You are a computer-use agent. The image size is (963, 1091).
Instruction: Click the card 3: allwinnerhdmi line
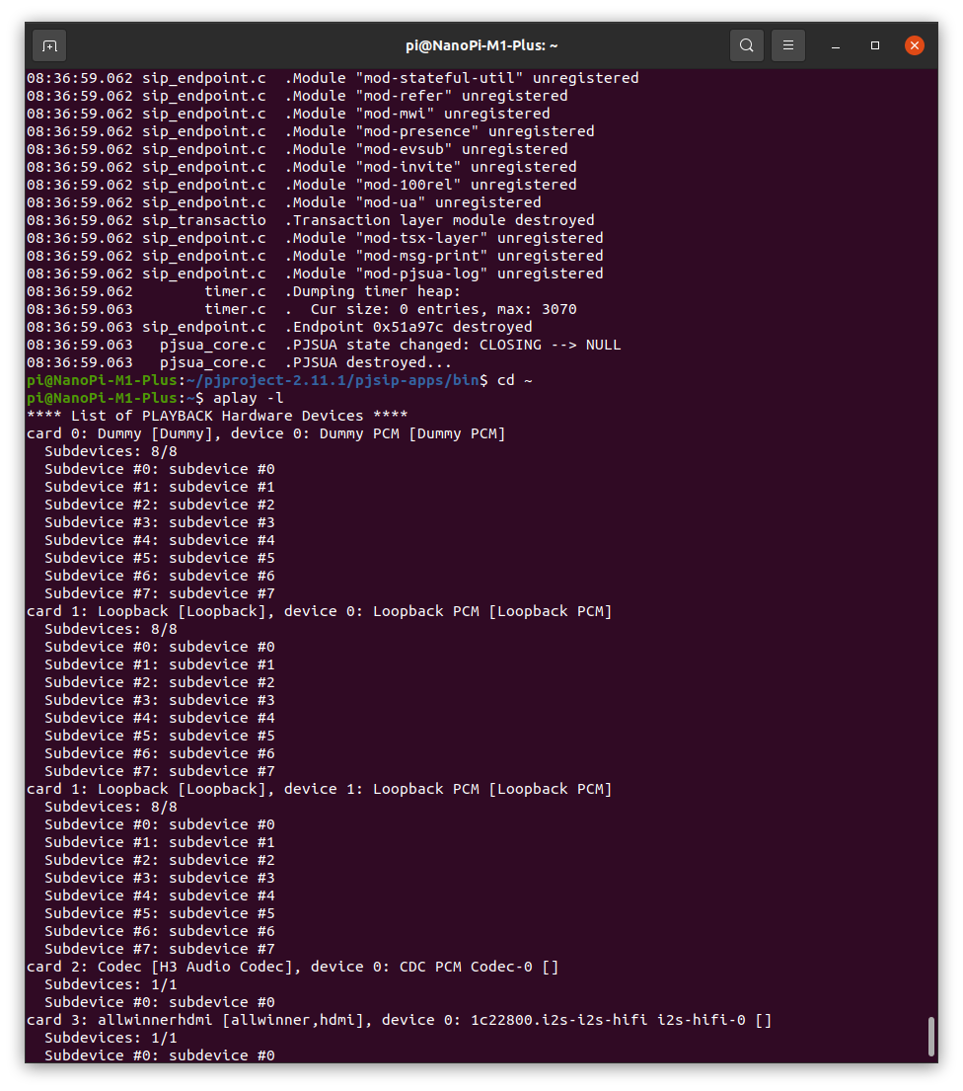pos(395,1019)
